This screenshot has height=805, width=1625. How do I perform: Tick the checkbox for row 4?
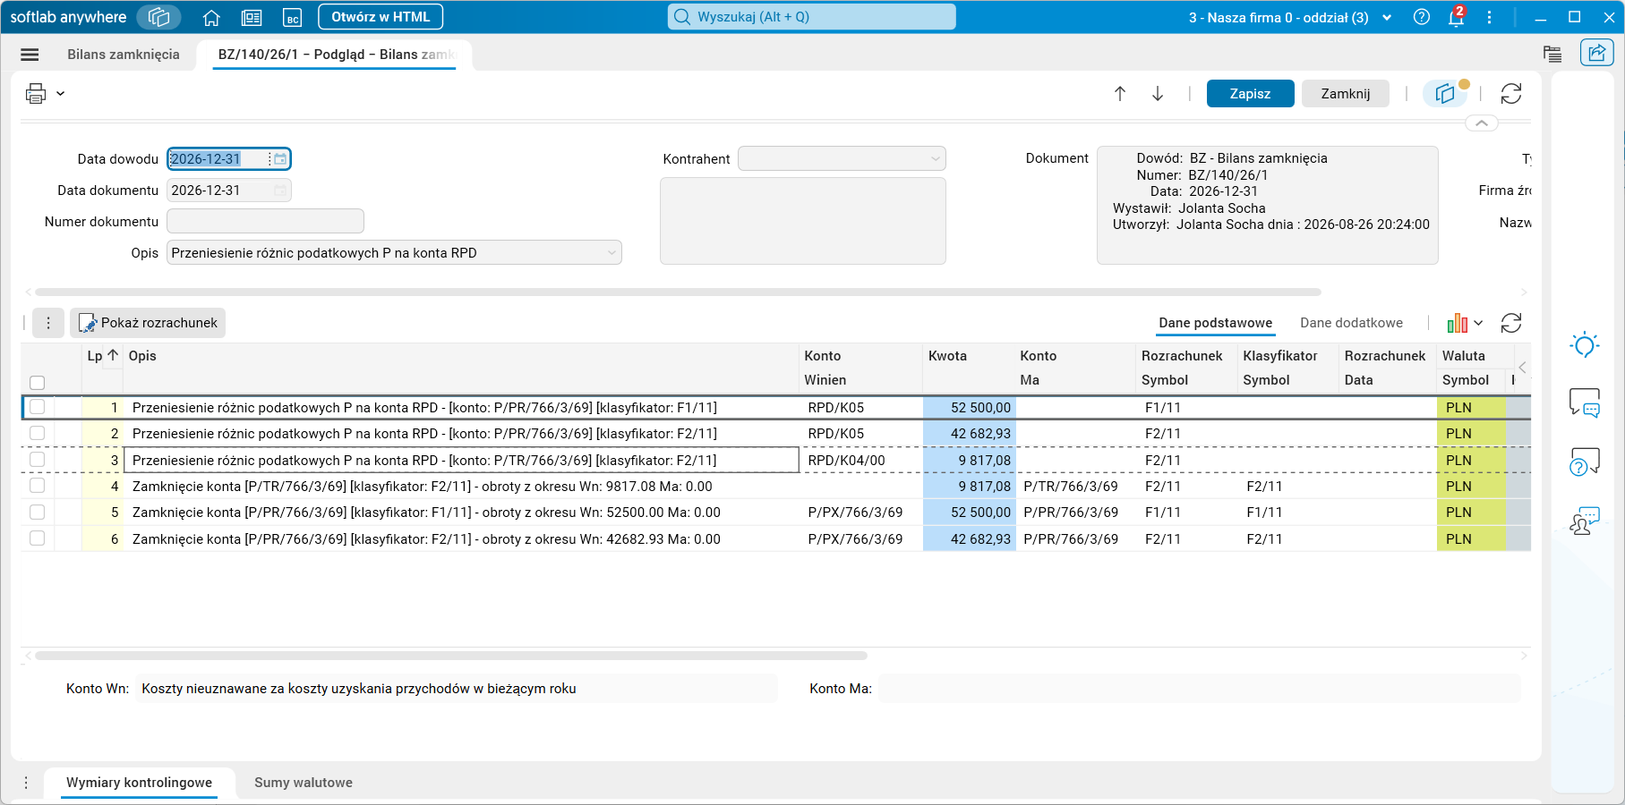tap(37, 486)
